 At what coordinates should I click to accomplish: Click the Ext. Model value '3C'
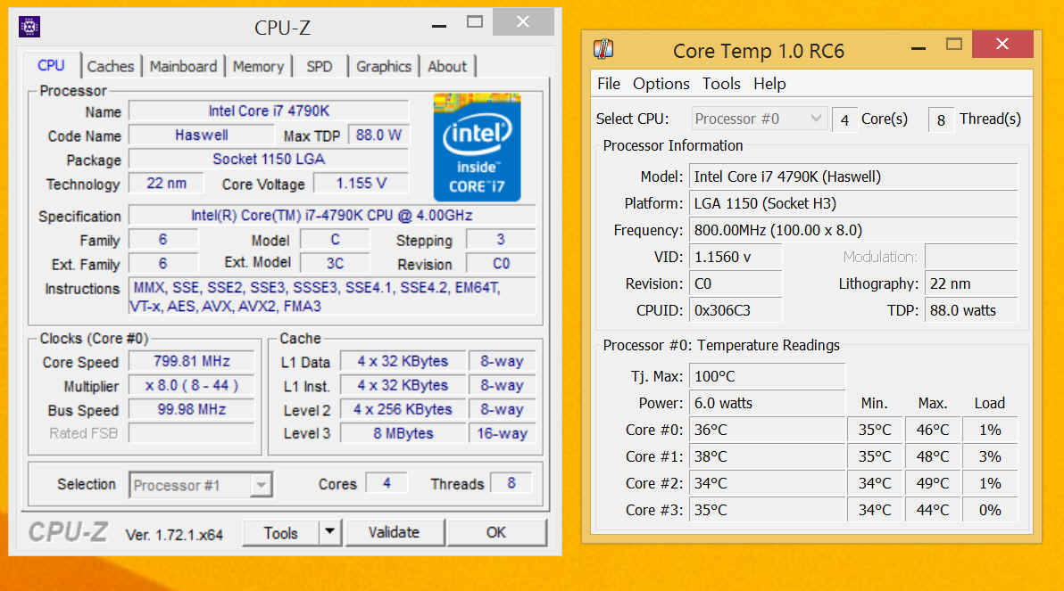pyautogui.click(x=335, y=263)
